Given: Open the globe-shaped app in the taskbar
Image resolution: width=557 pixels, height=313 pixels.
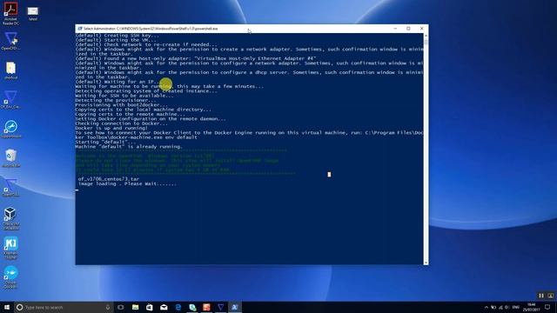Looking at the screenshot, I should (192, 307).
